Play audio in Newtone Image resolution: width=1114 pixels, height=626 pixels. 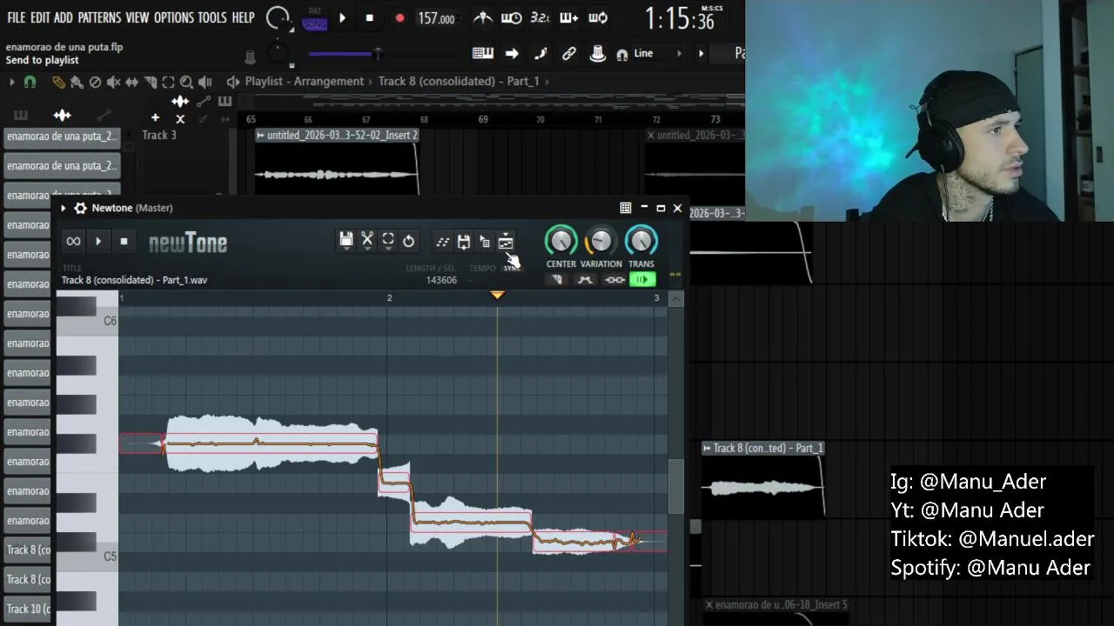(98, 242)
